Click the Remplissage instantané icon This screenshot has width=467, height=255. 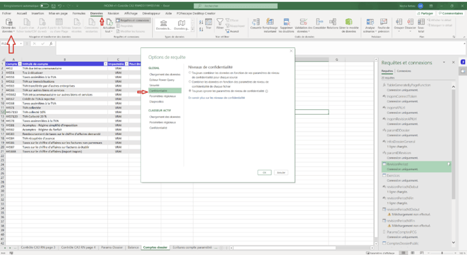tap(270, 22)
